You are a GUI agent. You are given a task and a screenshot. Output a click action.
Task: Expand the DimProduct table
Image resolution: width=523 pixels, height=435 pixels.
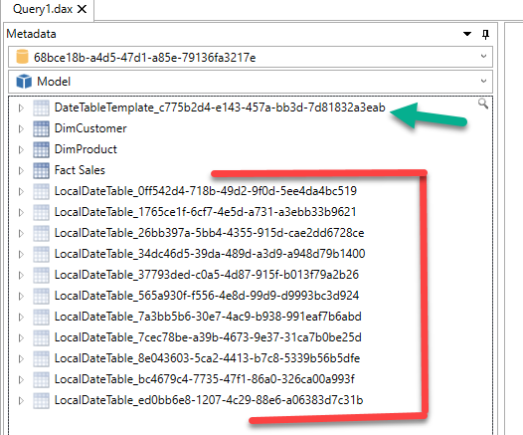(x=21, y=149)
